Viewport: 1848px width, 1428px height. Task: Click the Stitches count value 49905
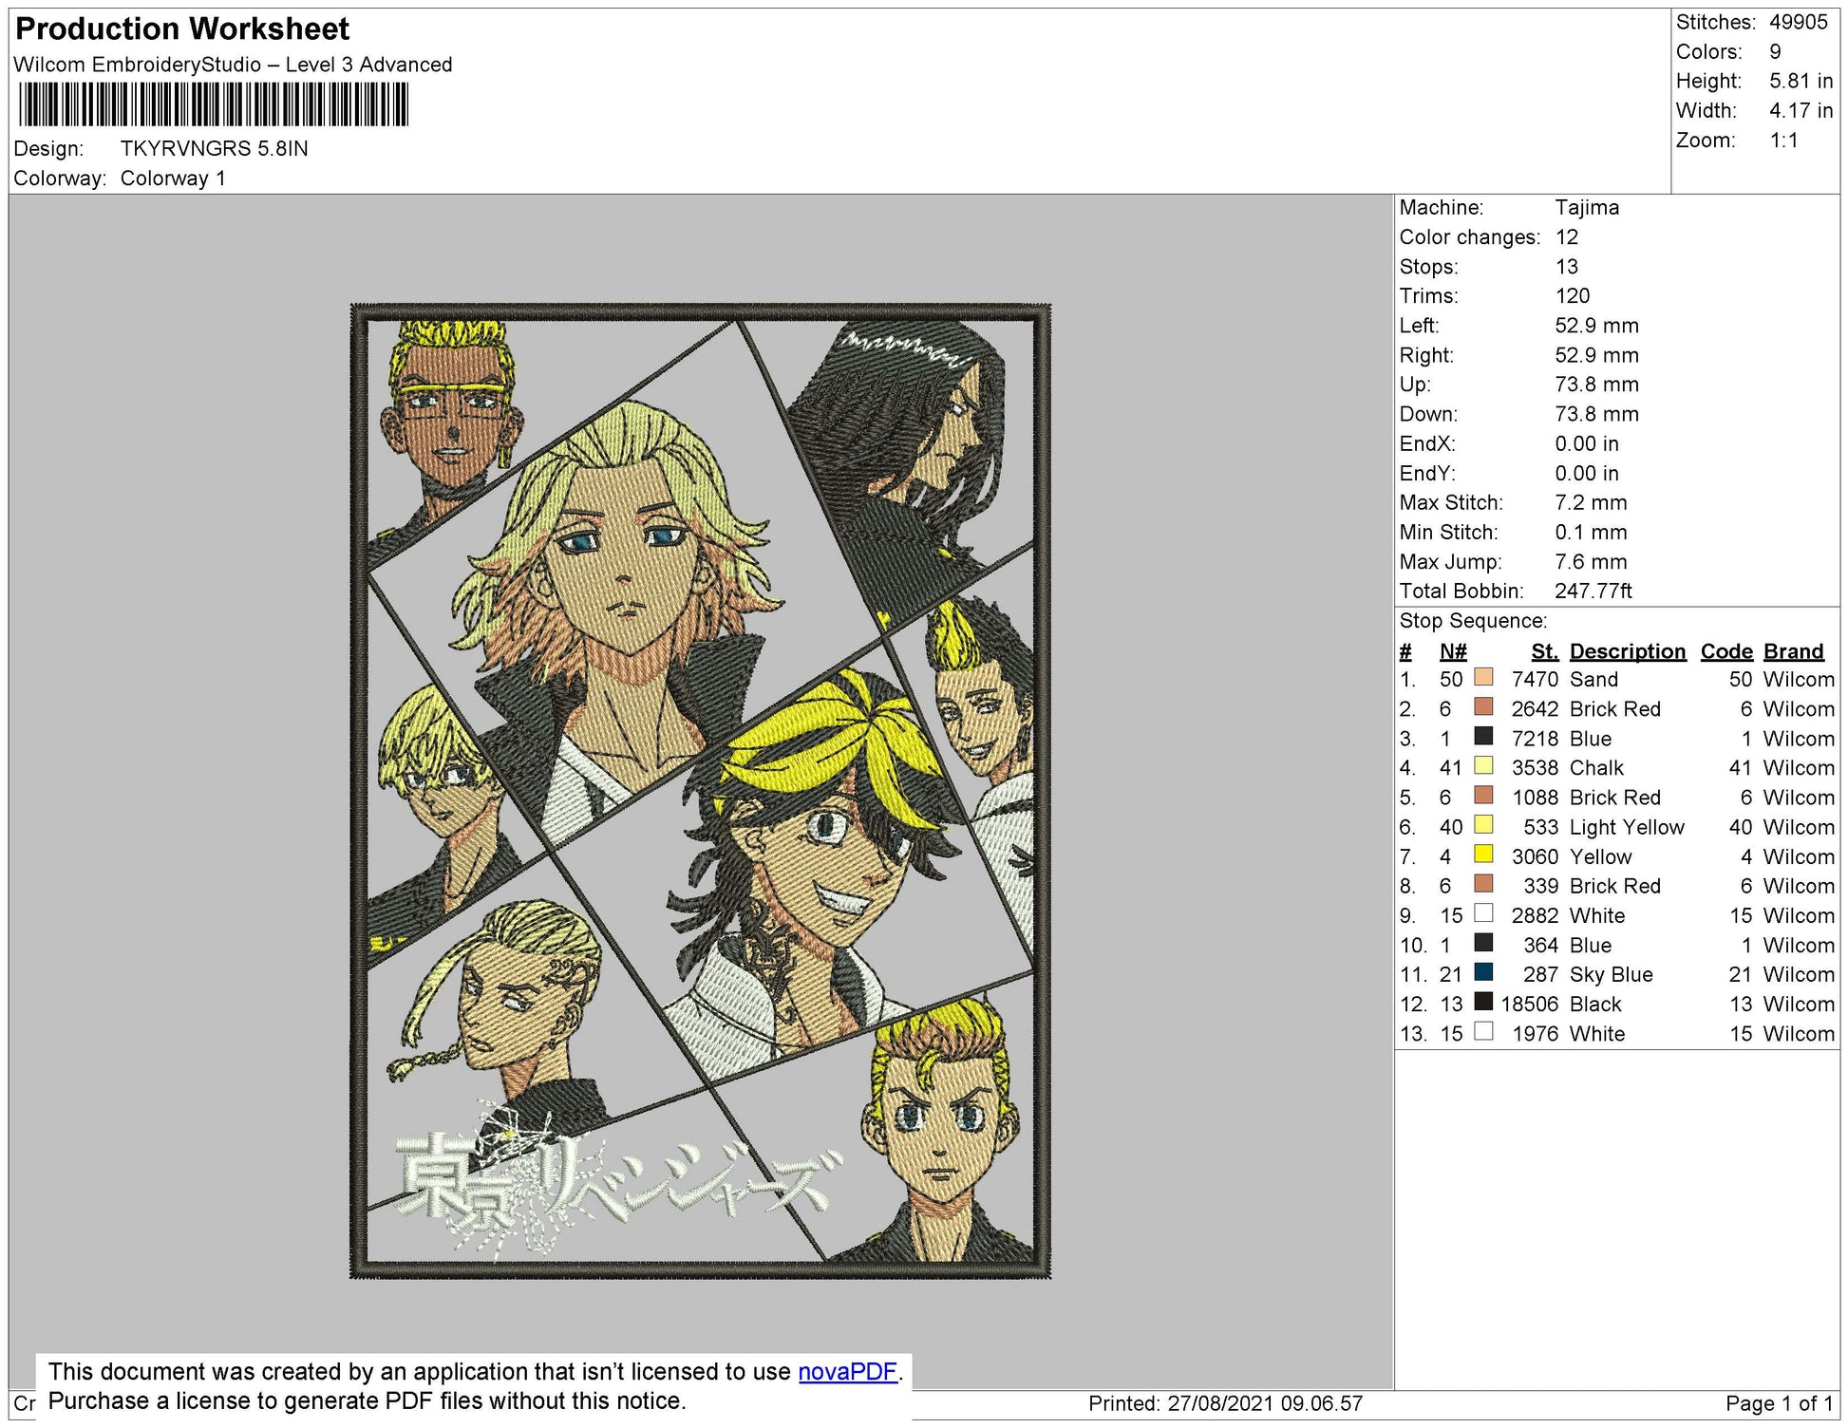[1798, 22]
